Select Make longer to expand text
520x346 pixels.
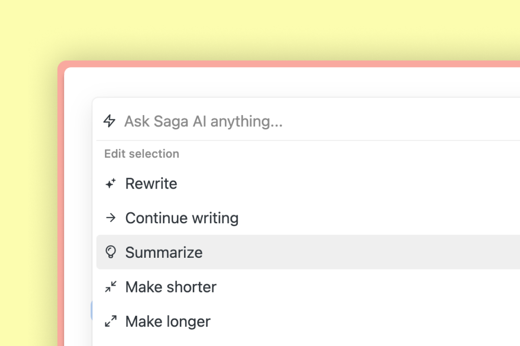tap(168, 321)
